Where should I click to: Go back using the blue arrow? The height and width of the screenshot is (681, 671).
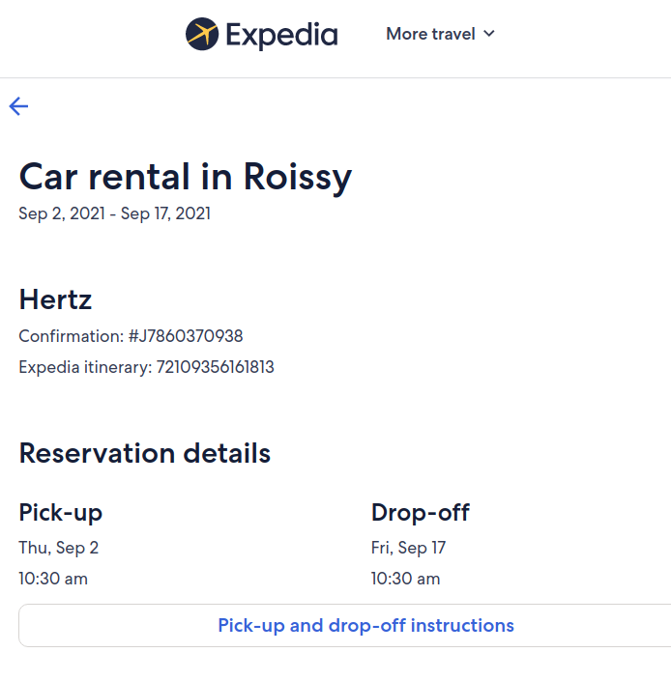click(18, 106)
